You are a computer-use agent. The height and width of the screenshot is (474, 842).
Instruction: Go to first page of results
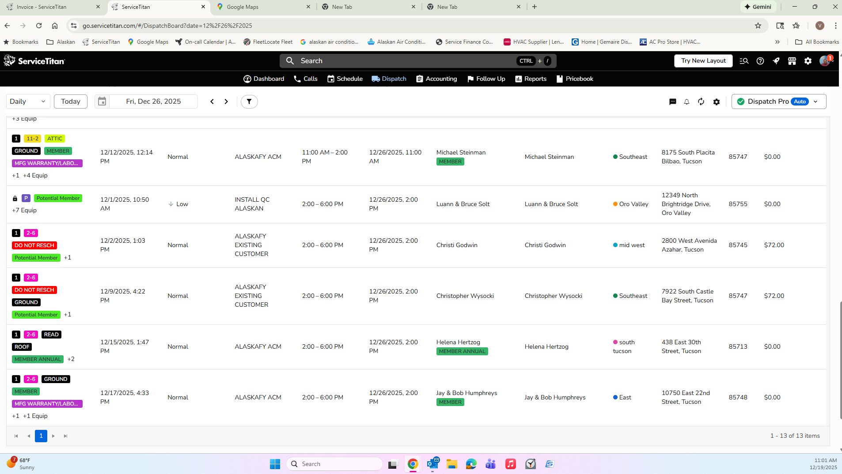click(16, 436)
